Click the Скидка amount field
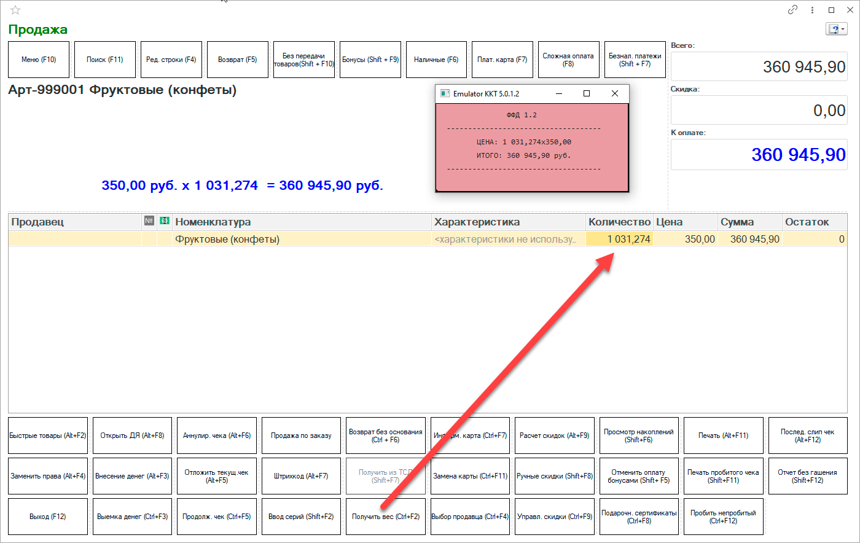The width and height of the screenshot is (860, 543). click(x=759, y=111)
